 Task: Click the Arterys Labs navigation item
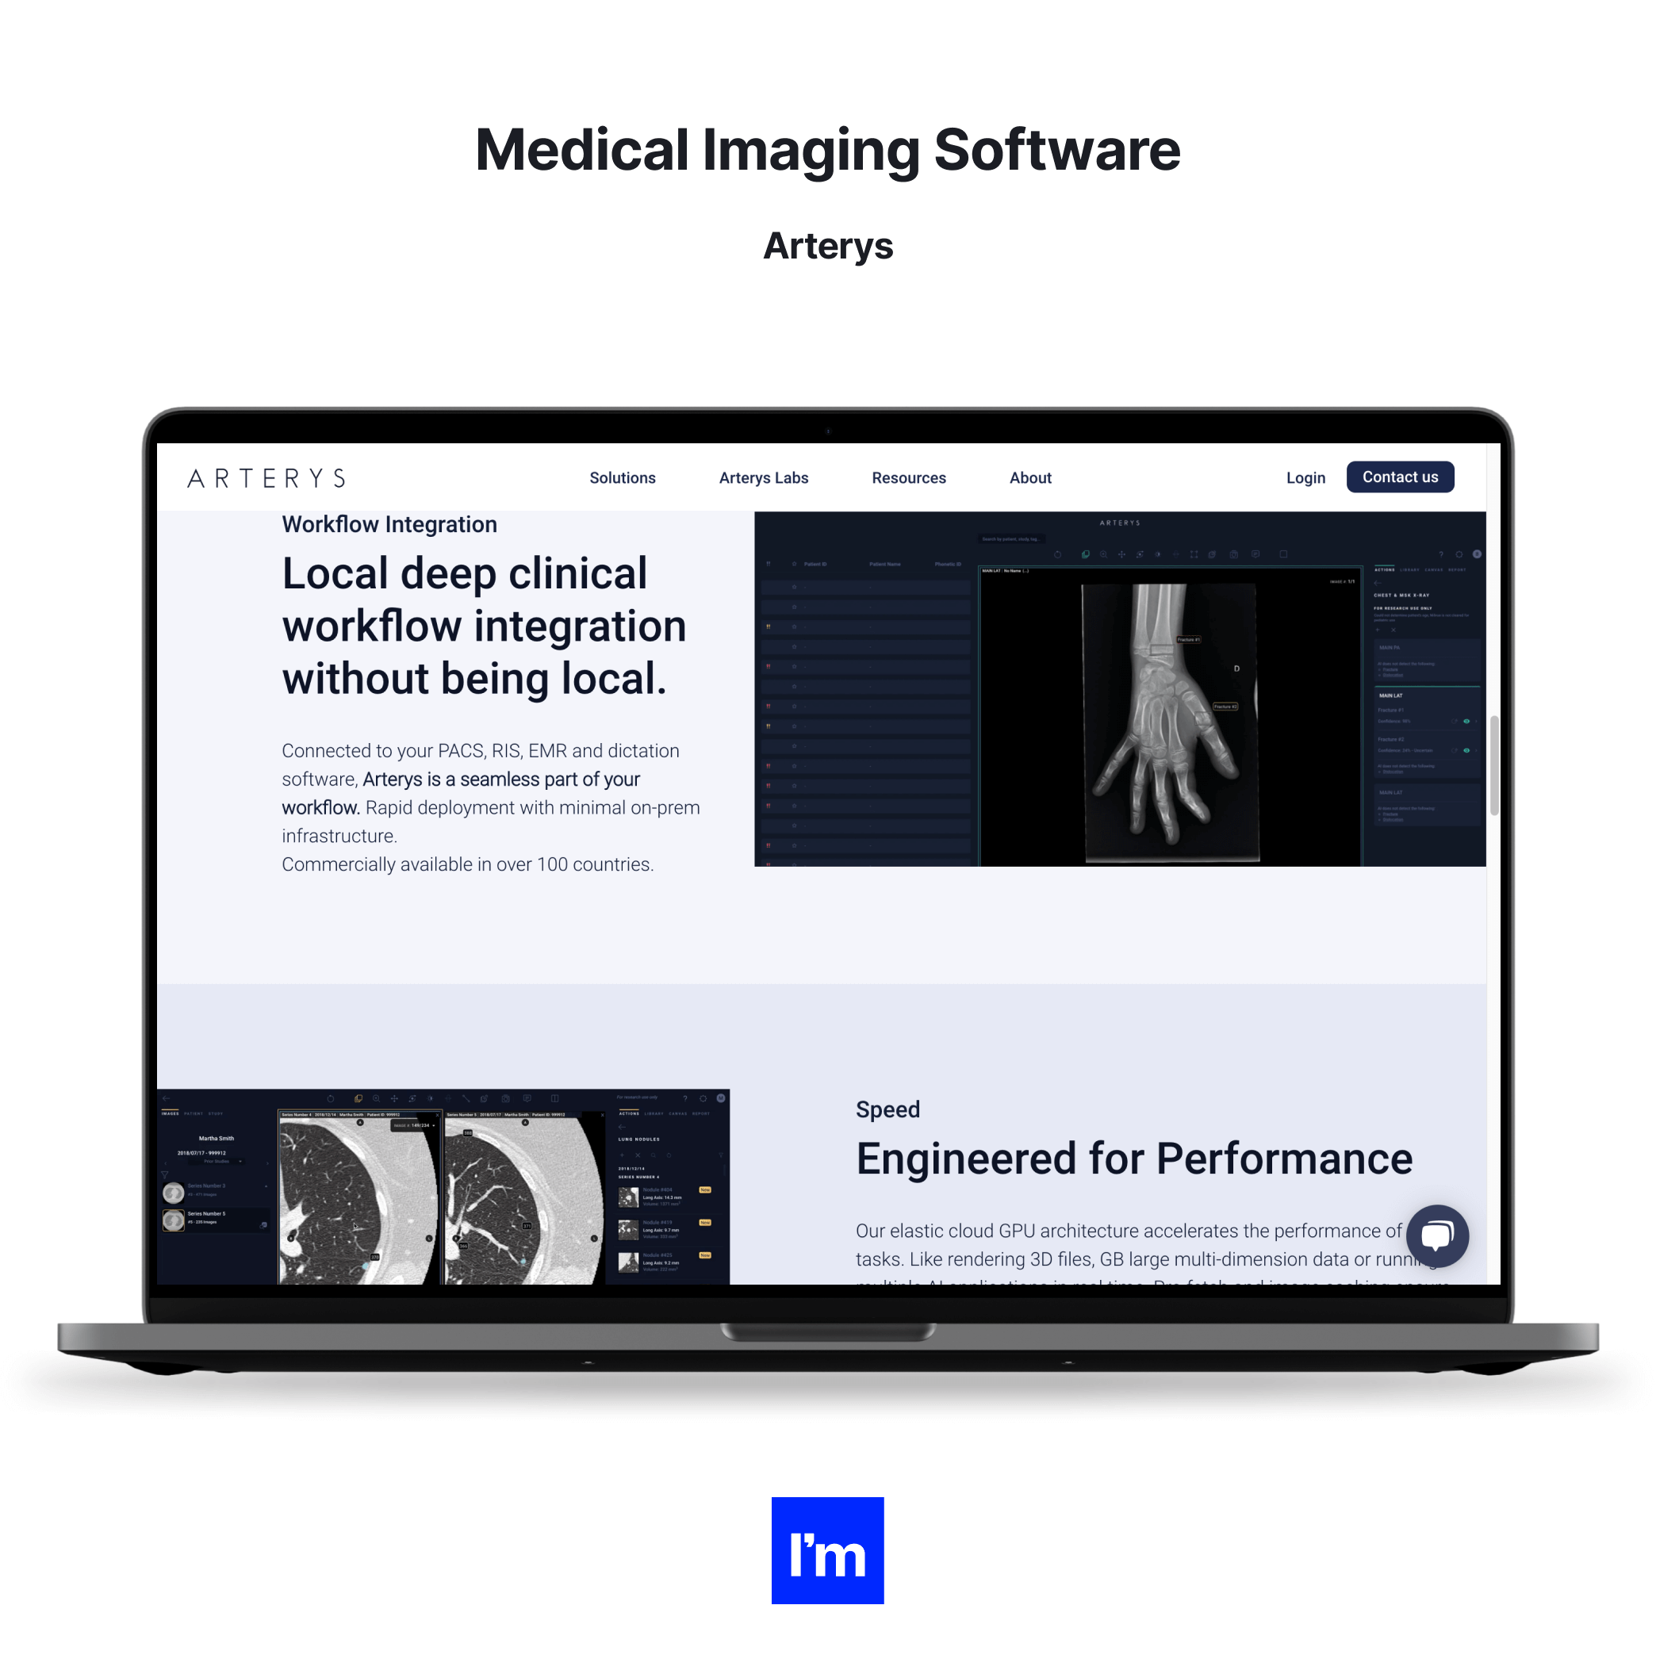(761, 477)
